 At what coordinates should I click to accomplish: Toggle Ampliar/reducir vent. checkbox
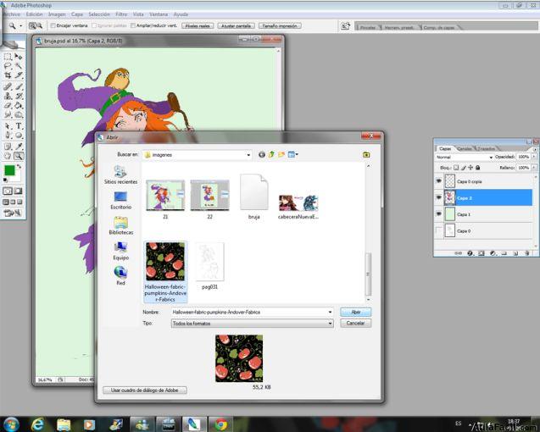[x=133, y=25]
